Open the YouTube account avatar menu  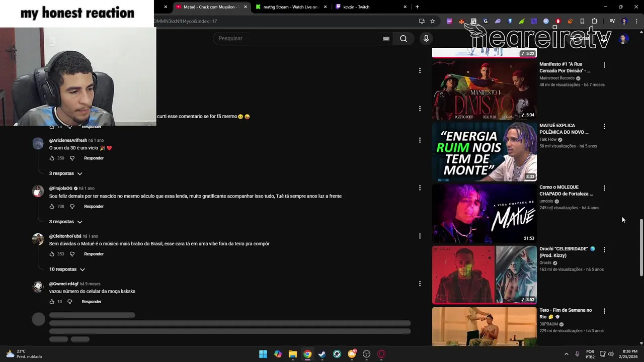click(623, 39)
